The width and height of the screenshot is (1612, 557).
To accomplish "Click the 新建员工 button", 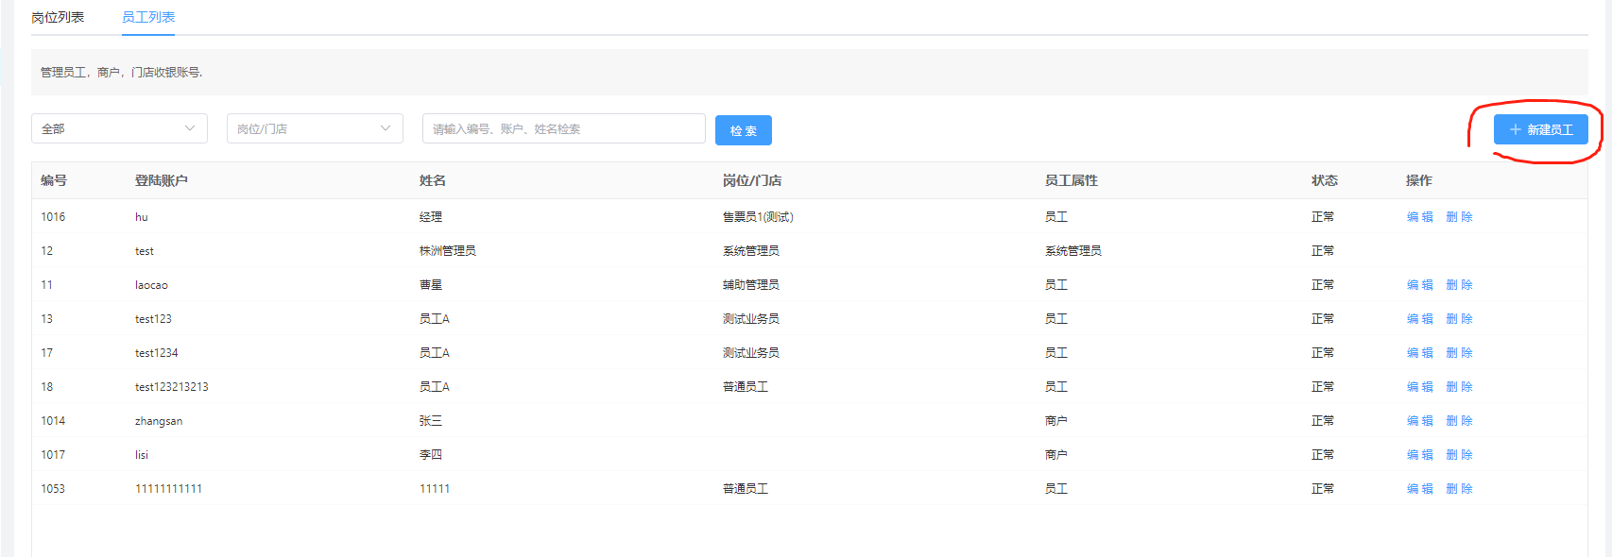I will (1540, 129).
